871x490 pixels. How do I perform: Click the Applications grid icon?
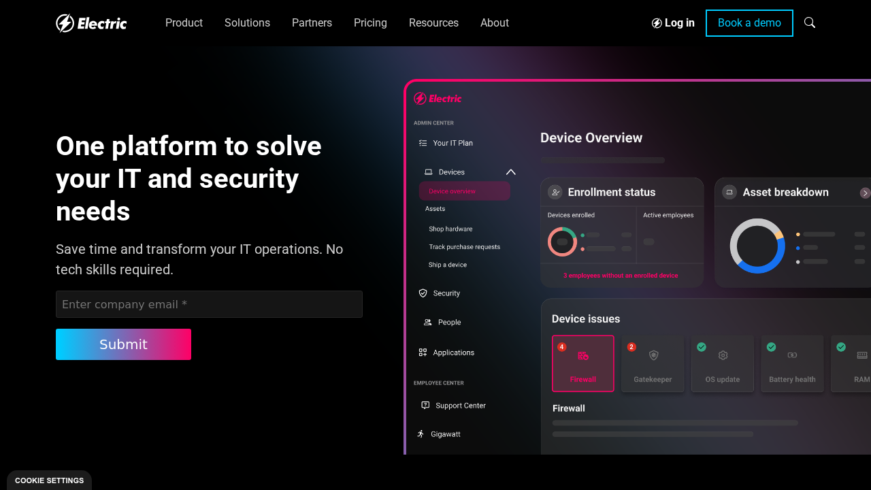coord(423,353)
